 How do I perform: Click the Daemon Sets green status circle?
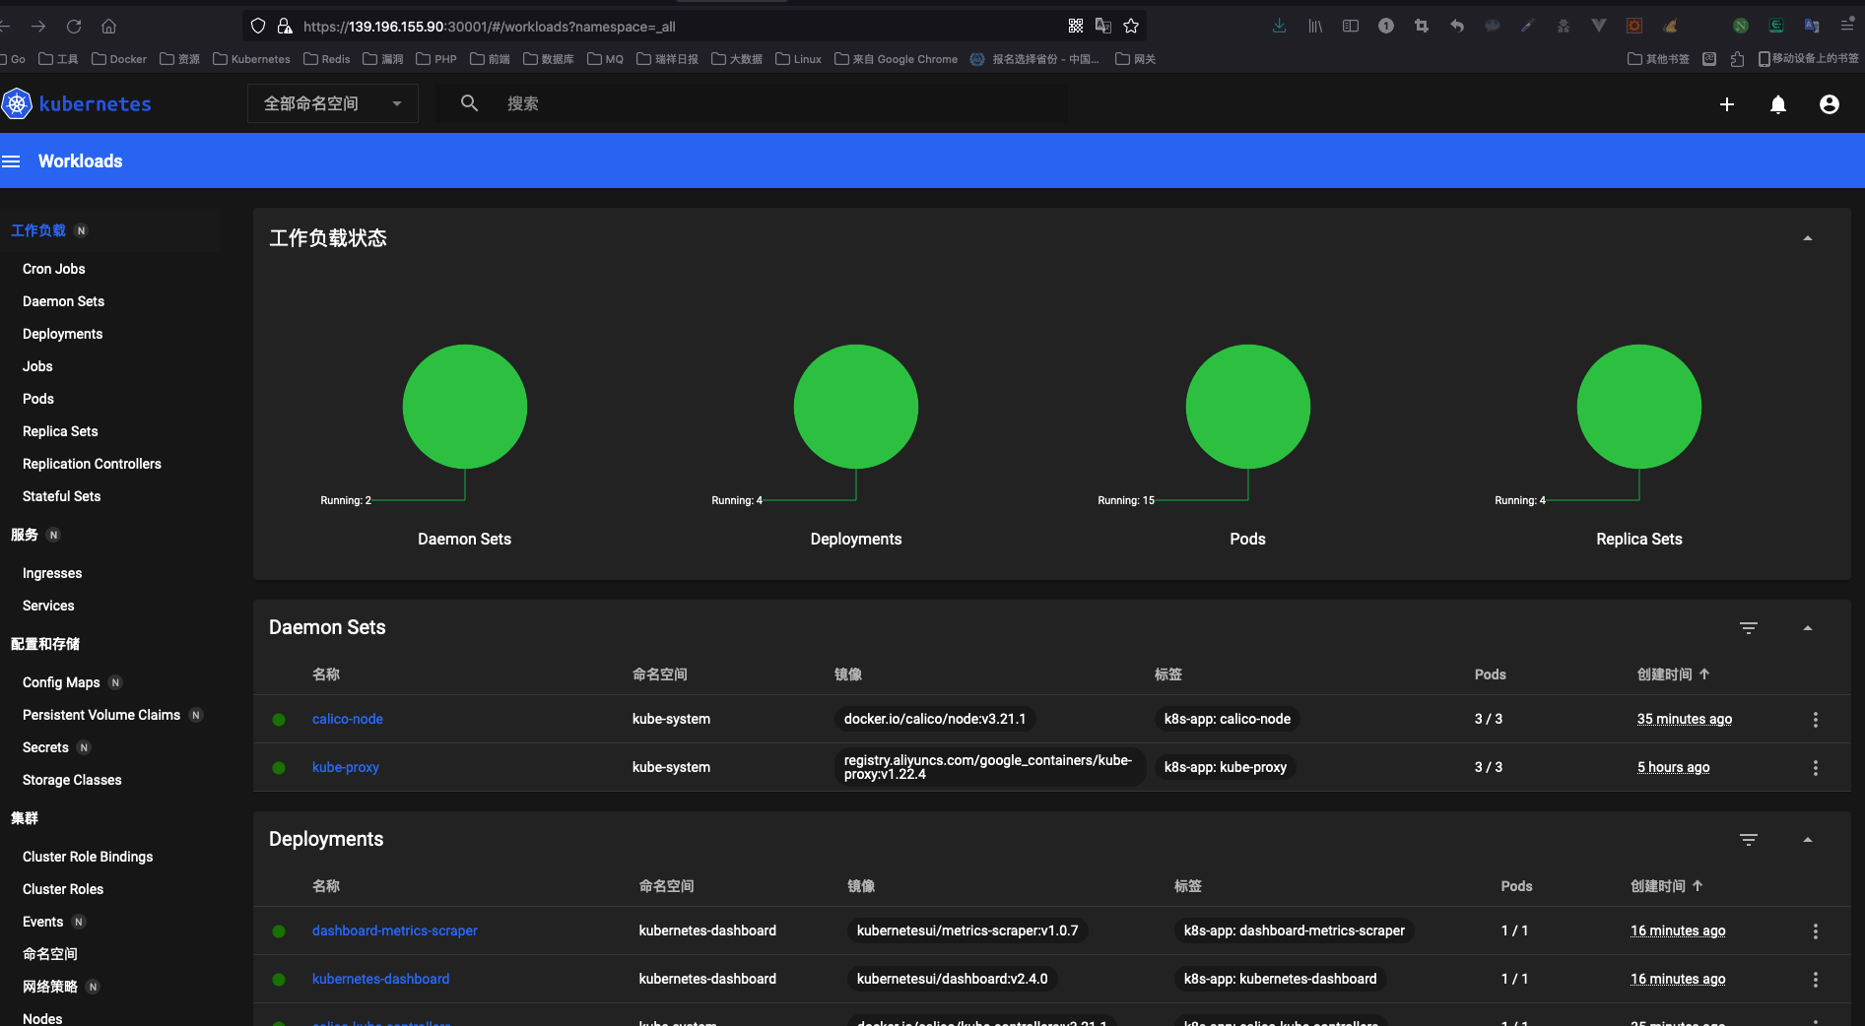(x=465, y=407)
